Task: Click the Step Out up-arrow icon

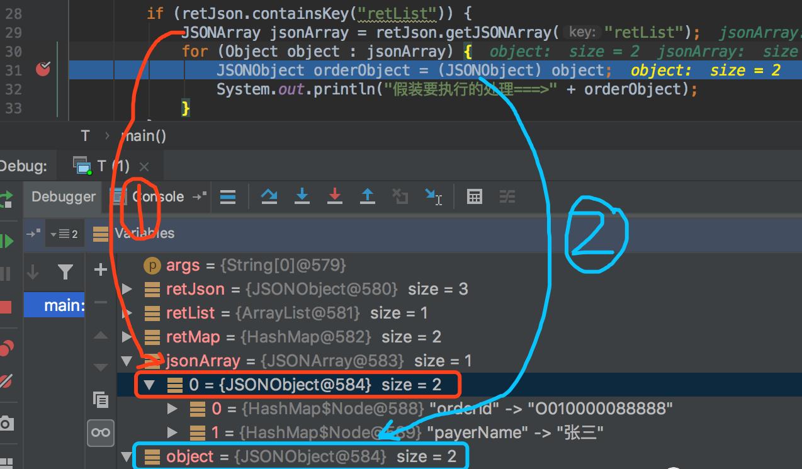Action: pyautogui.click(x=368, y=196)
